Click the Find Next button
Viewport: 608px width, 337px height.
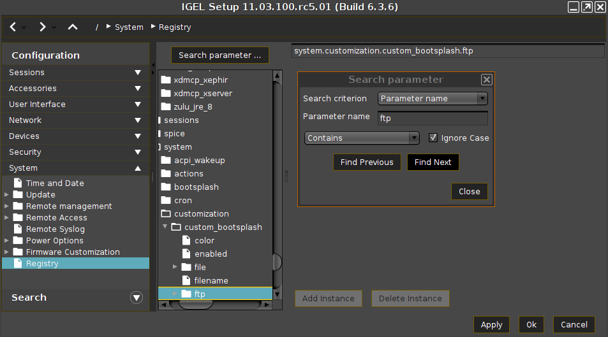pos(433,162)
